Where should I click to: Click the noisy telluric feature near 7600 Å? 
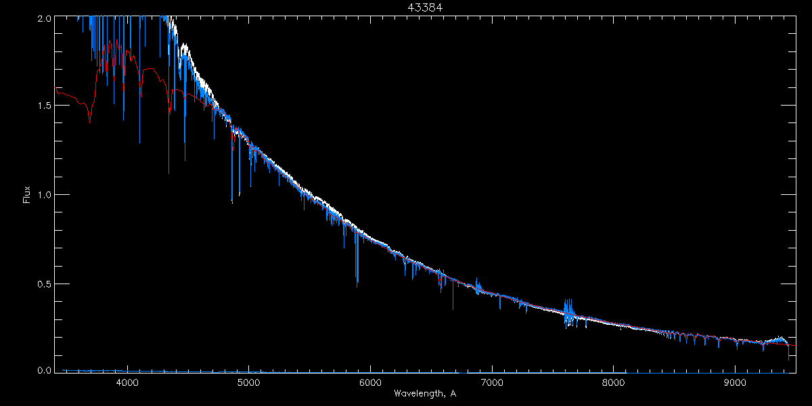(570, 313)
